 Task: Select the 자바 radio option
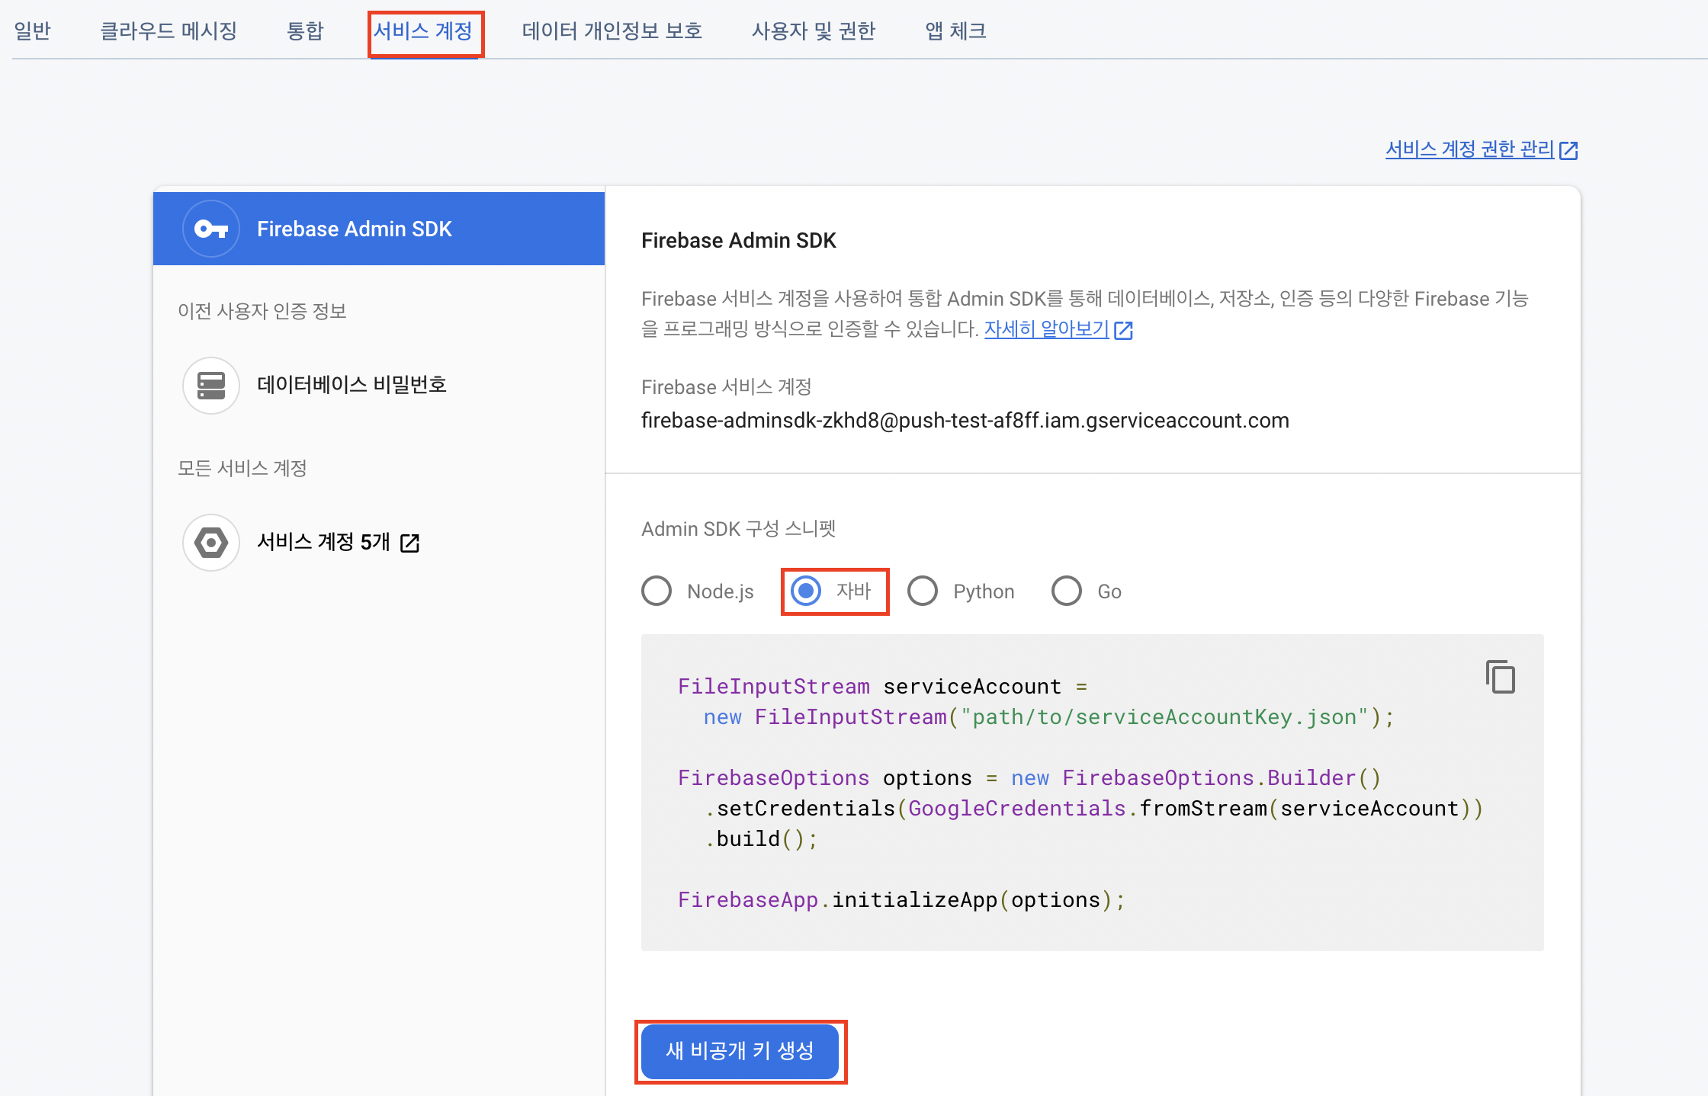coord(806,591)
